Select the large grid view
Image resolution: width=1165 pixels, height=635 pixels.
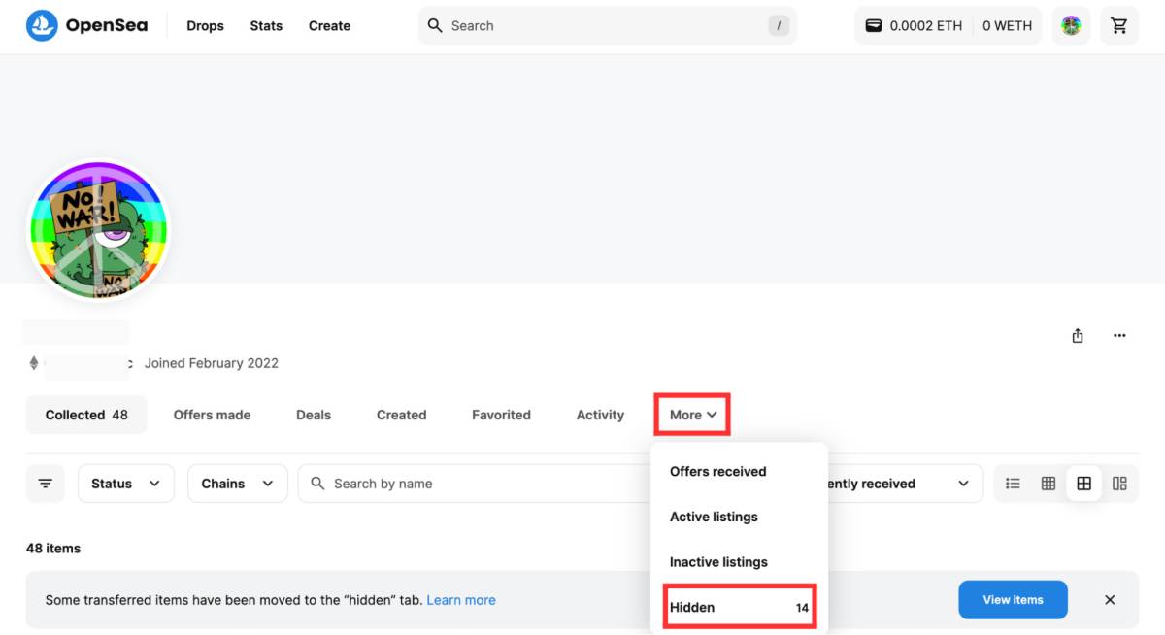point(1083,484)
